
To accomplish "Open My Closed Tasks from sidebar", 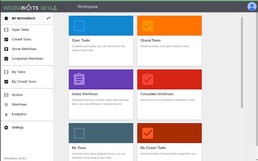I will 27,82.
